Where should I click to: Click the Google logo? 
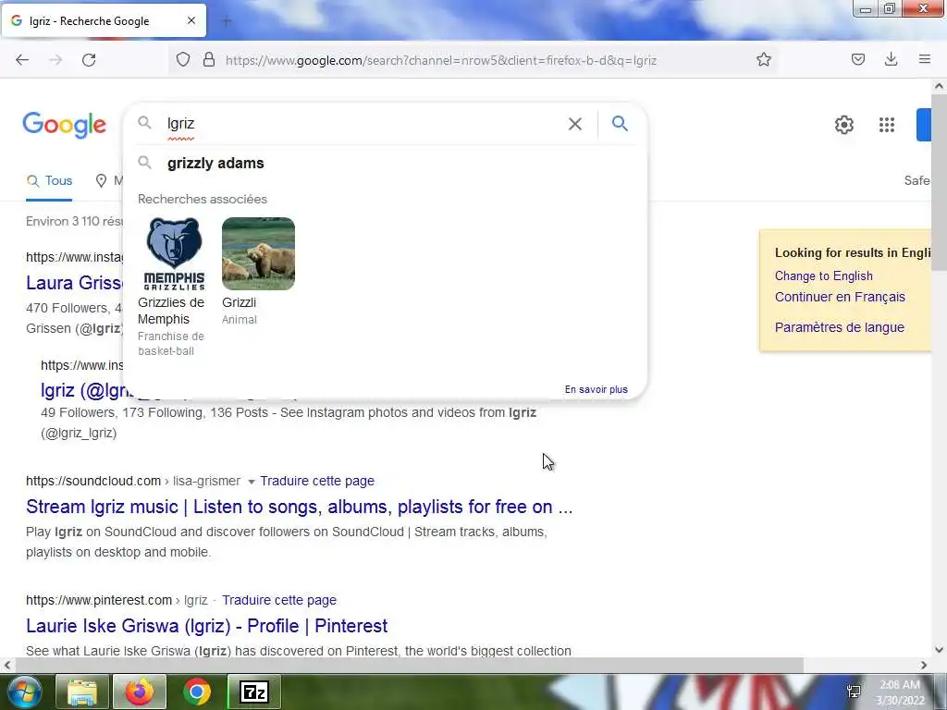(x=65, y=125)
